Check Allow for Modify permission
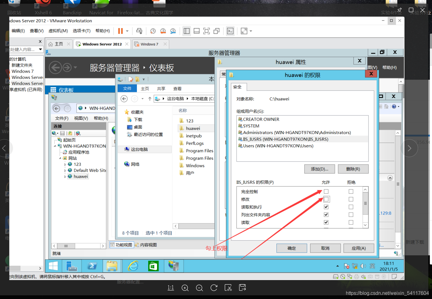This screenshot has height=299, width=432. pyautogui.click(x=326, y=199)
